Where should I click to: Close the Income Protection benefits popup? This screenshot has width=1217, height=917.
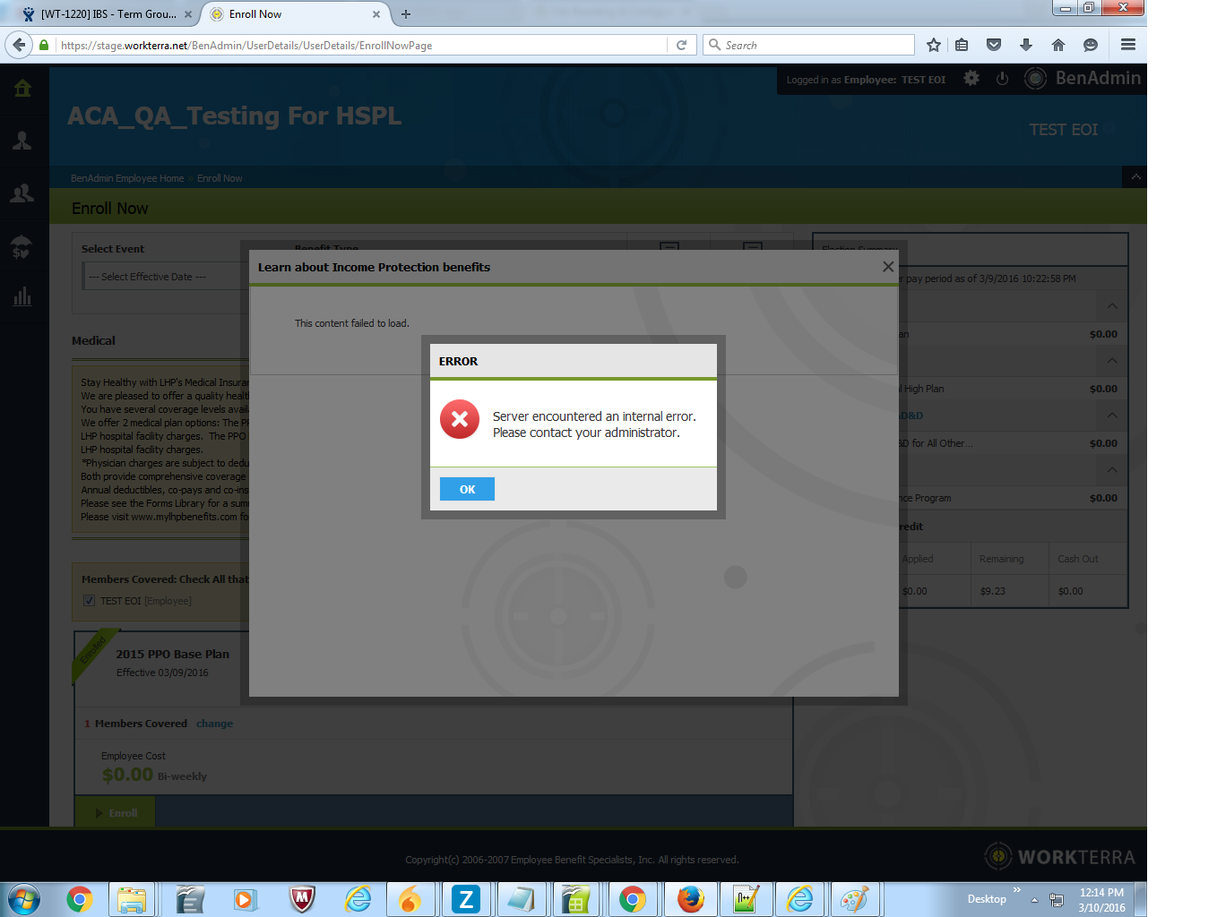click(x=887, y=267)
